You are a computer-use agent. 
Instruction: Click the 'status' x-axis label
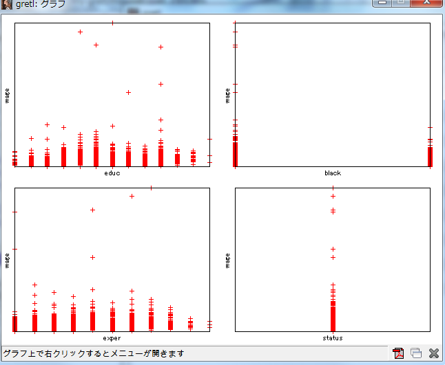click(x=333, y=338)
